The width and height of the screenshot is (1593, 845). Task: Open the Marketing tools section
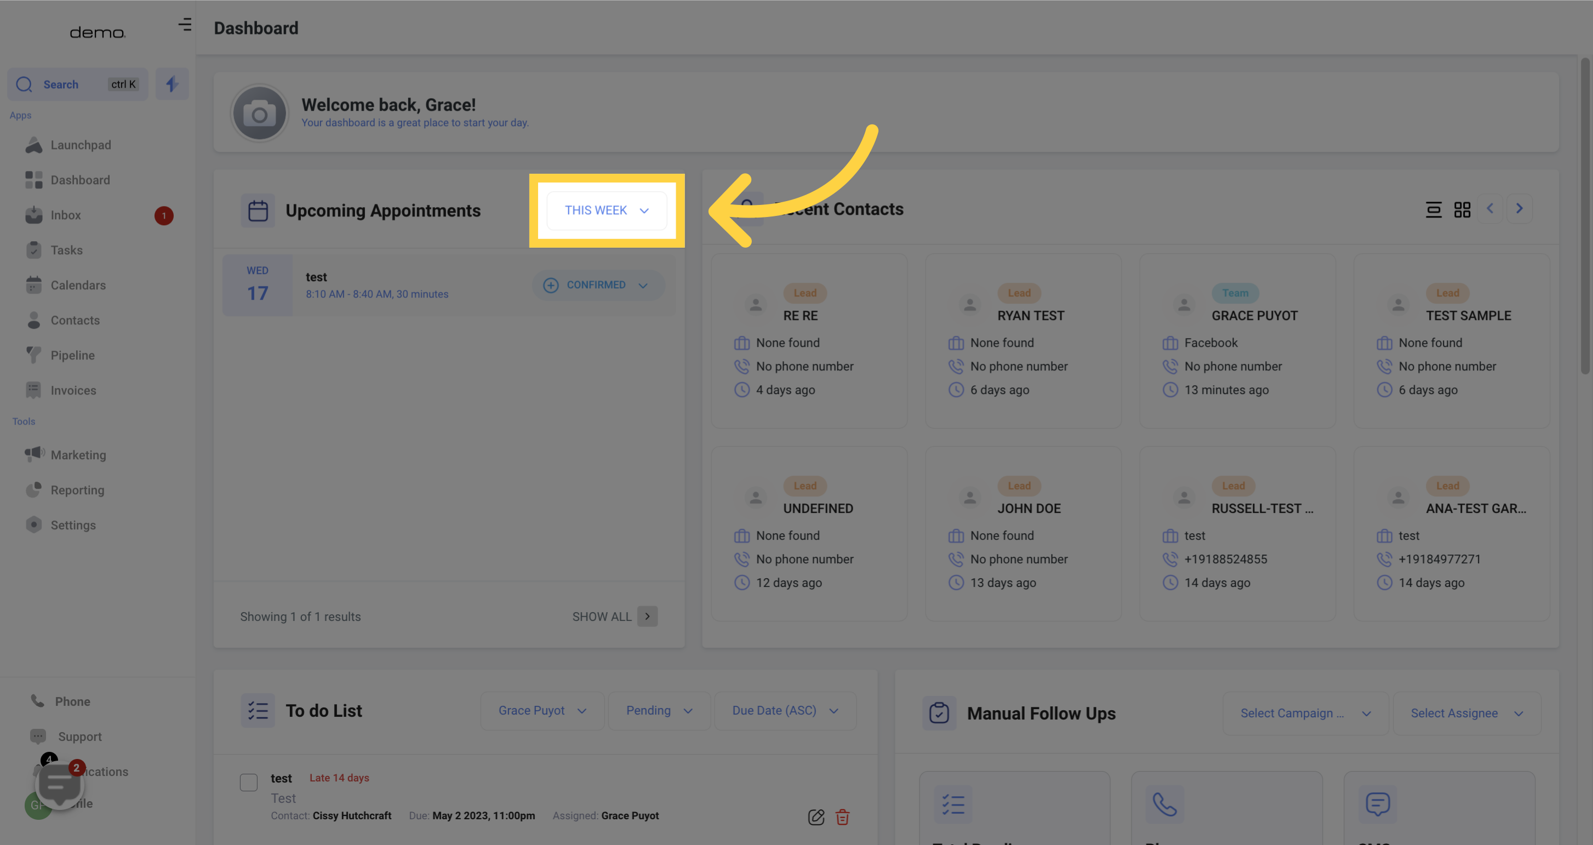78,455
